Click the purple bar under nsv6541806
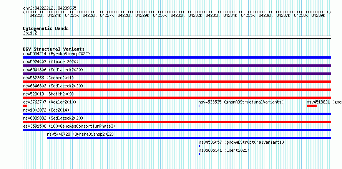The height and width of the screenshot is (169, 342). point(177,74)
